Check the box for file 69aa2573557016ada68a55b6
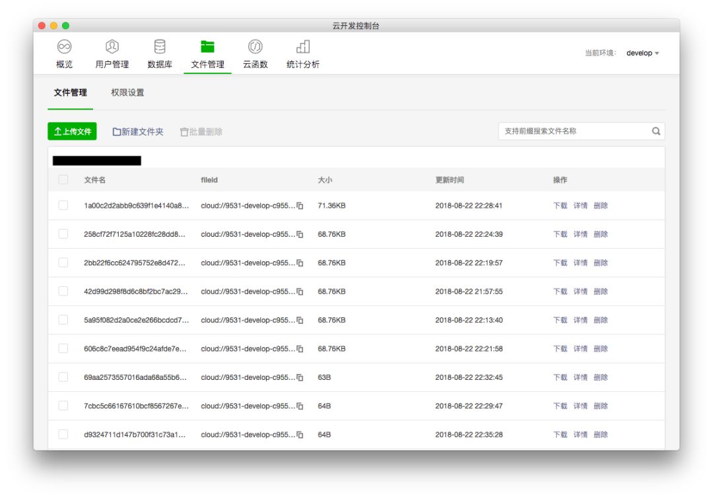This screenshot has height=498, width=713. 63,377
